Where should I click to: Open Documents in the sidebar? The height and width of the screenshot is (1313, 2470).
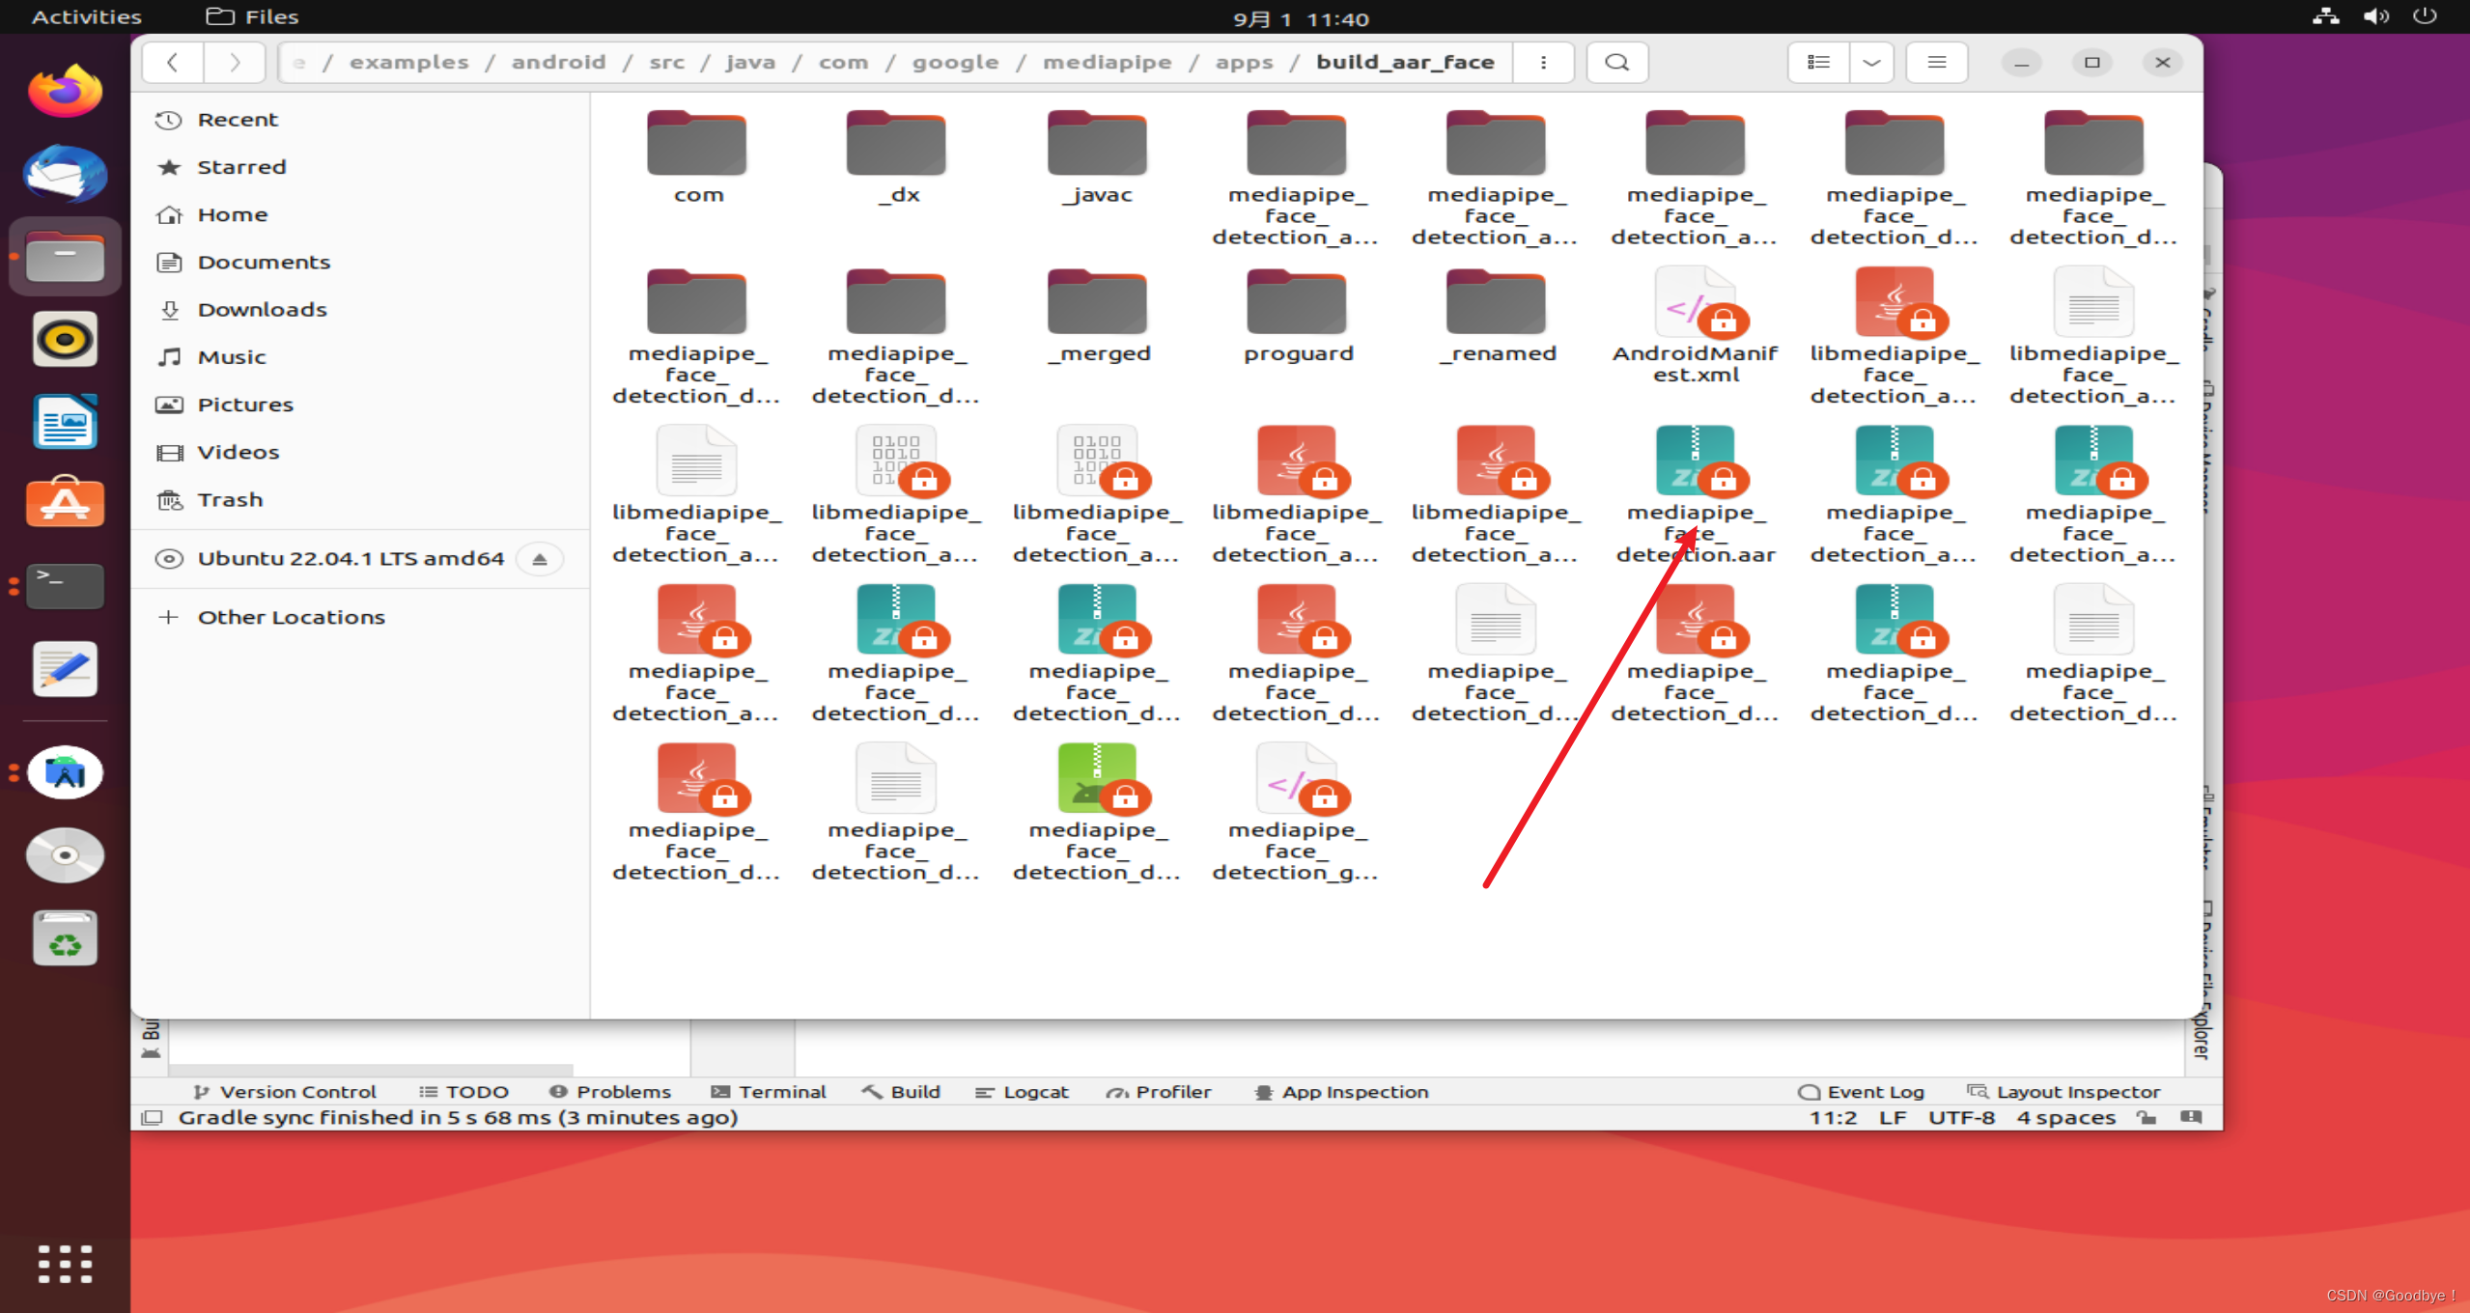(x=360, y=262)
